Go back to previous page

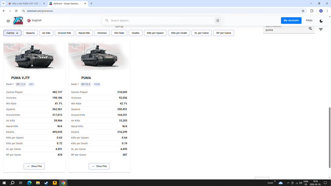click(x=4, y=11)
